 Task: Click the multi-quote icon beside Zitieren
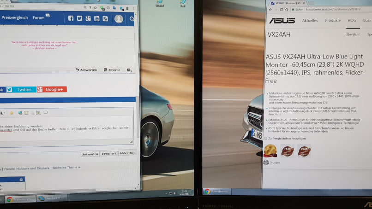pyautogui.click(x=129, y=70)
